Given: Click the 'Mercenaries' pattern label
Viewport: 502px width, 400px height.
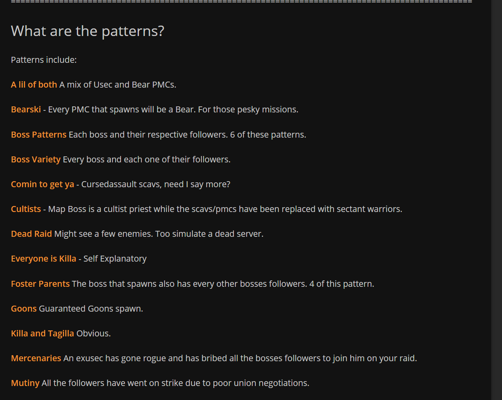Looking at the screenshot, I should [x=36, y=358].
